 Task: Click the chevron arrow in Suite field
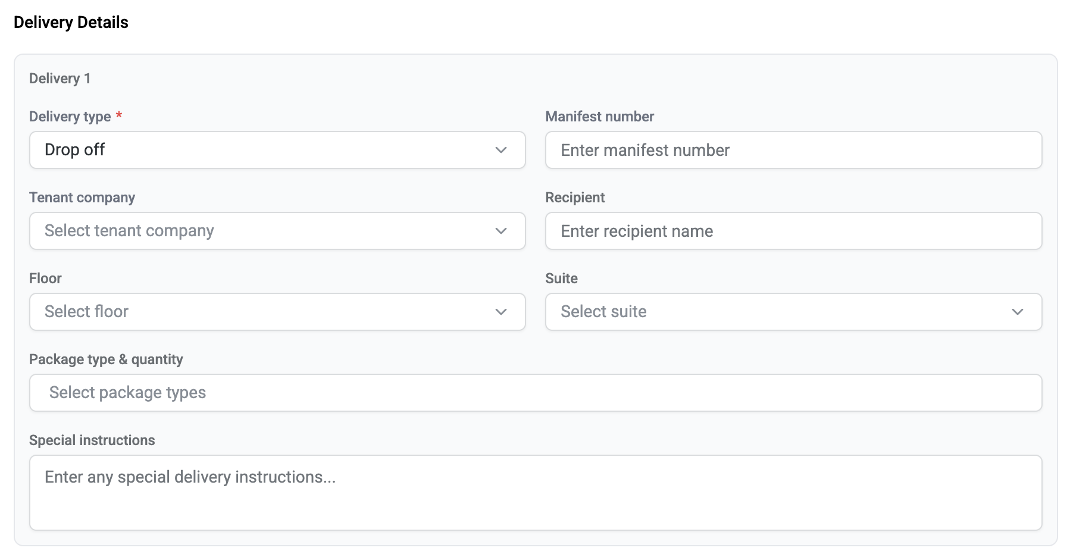[1017, 312]
